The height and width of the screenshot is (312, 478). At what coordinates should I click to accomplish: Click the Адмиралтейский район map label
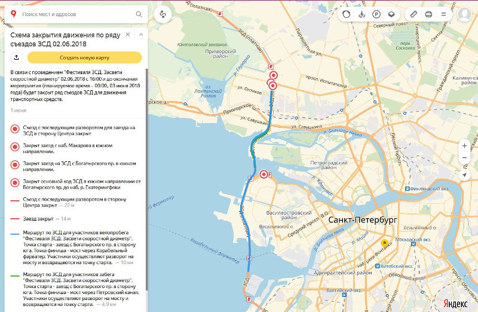(x=343, y=273)
